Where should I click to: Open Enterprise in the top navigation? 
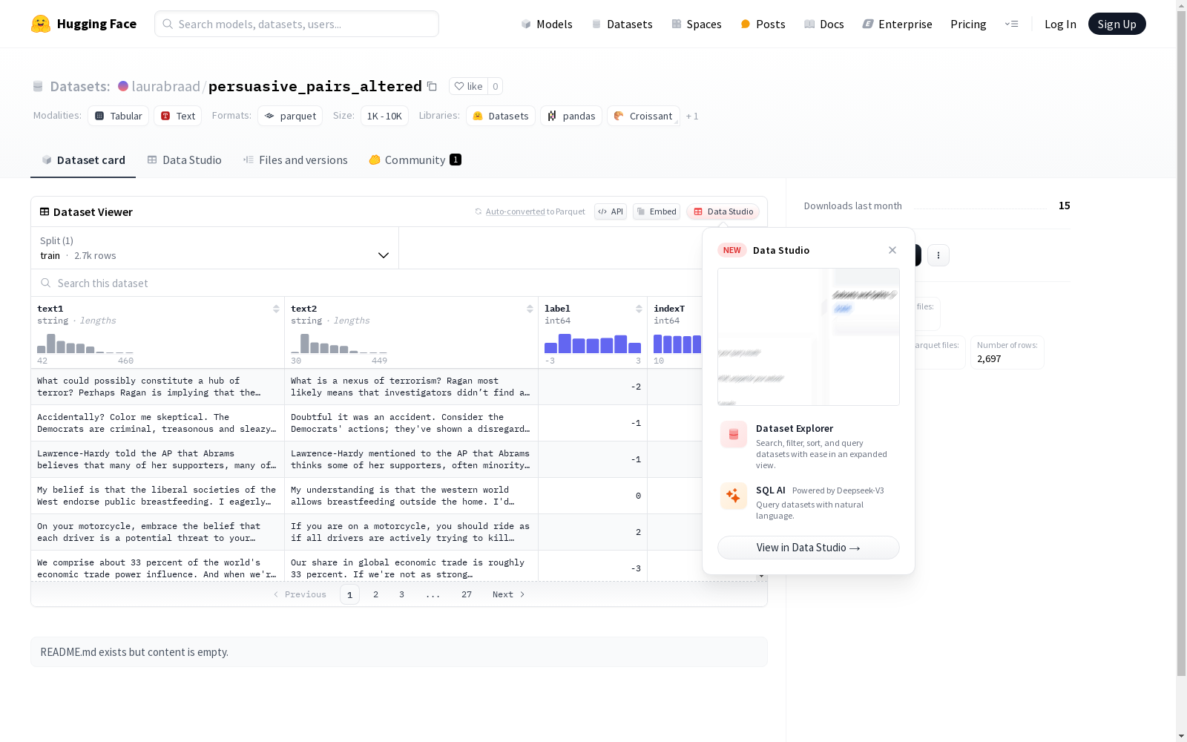tap(897, 24)
